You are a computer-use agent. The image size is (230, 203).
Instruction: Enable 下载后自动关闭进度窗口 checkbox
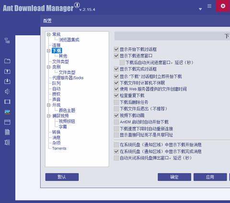pos(122,63)
